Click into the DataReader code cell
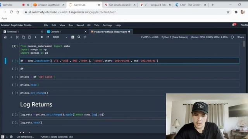This screenshot has height=139, width=248. coord(129,61)
